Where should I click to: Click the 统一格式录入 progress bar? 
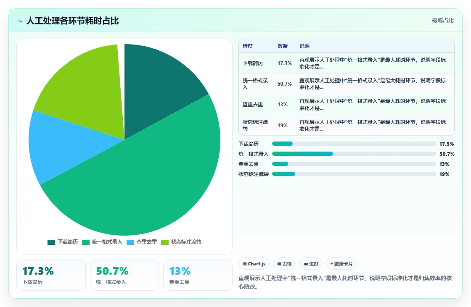pos(354,154)
